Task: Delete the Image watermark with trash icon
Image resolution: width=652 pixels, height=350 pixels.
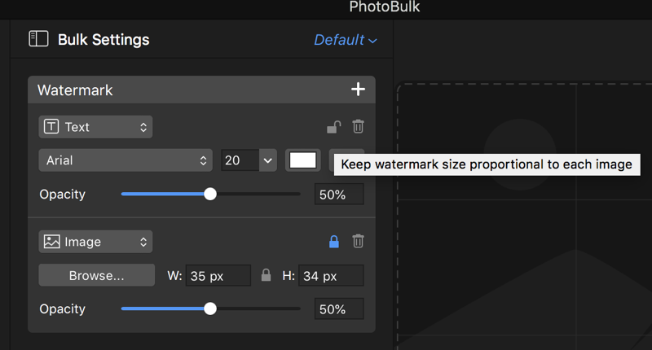Action: tap(358, 241)
